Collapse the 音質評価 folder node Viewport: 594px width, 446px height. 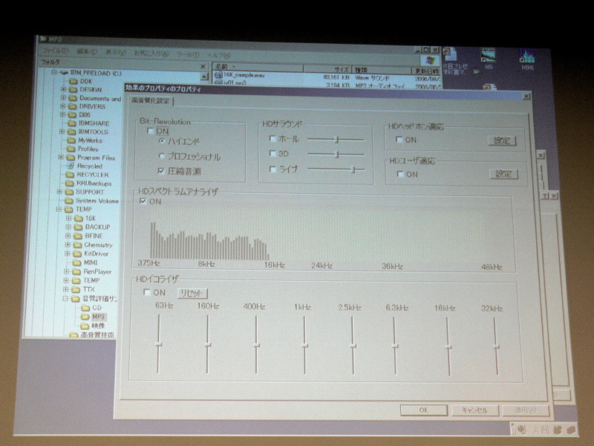[65, 299]
